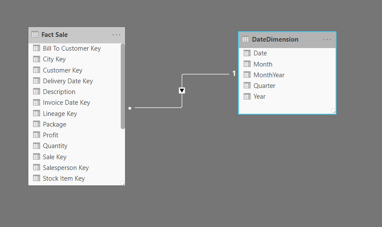Click the icon beside the Date field
This screenshot has width=382, height=227.
247,53
